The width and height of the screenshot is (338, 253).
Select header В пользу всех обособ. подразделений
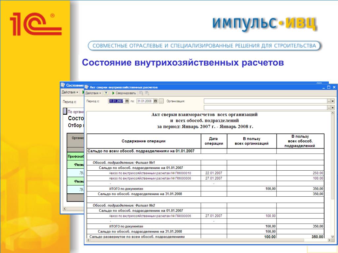point(300,141)
